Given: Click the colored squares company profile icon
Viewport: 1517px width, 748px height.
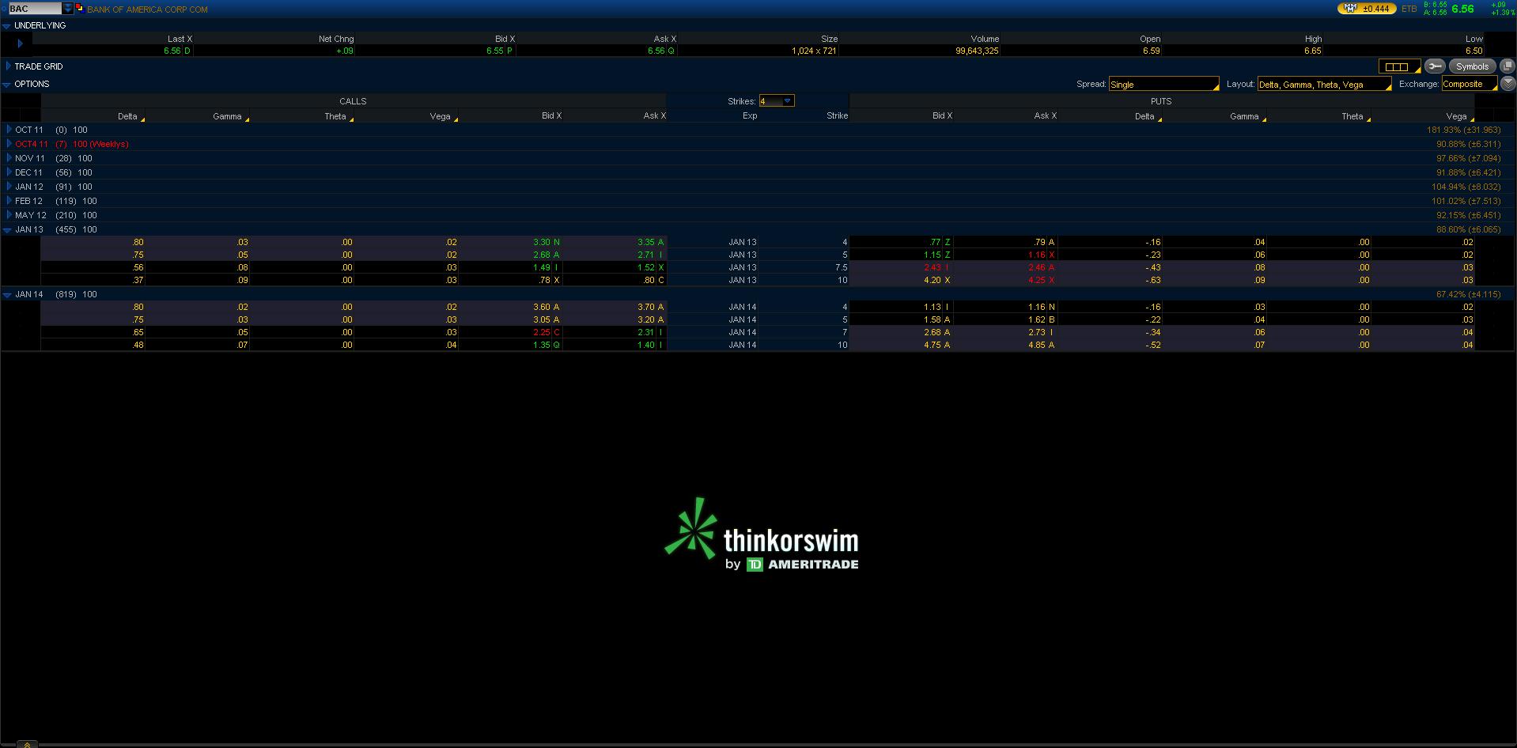Looking at the screenshot, I should coord(80,9).
